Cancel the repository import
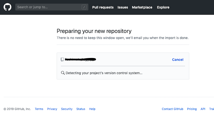This screenshot has width=214, height=113. click(178, 60)
